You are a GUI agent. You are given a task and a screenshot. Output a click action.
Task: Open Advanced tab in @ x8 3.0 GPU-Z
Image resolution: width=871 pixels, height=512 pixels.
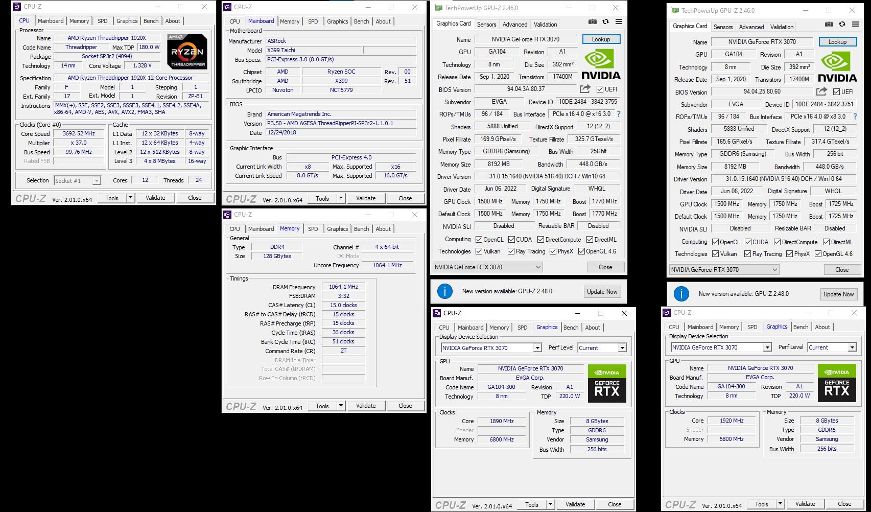coord(751,27)
